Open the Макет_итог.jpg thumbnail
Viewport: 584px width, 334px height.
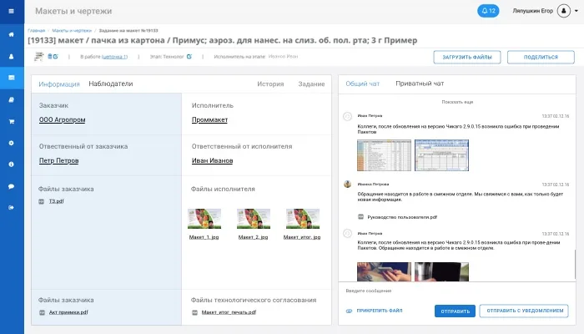302,219
